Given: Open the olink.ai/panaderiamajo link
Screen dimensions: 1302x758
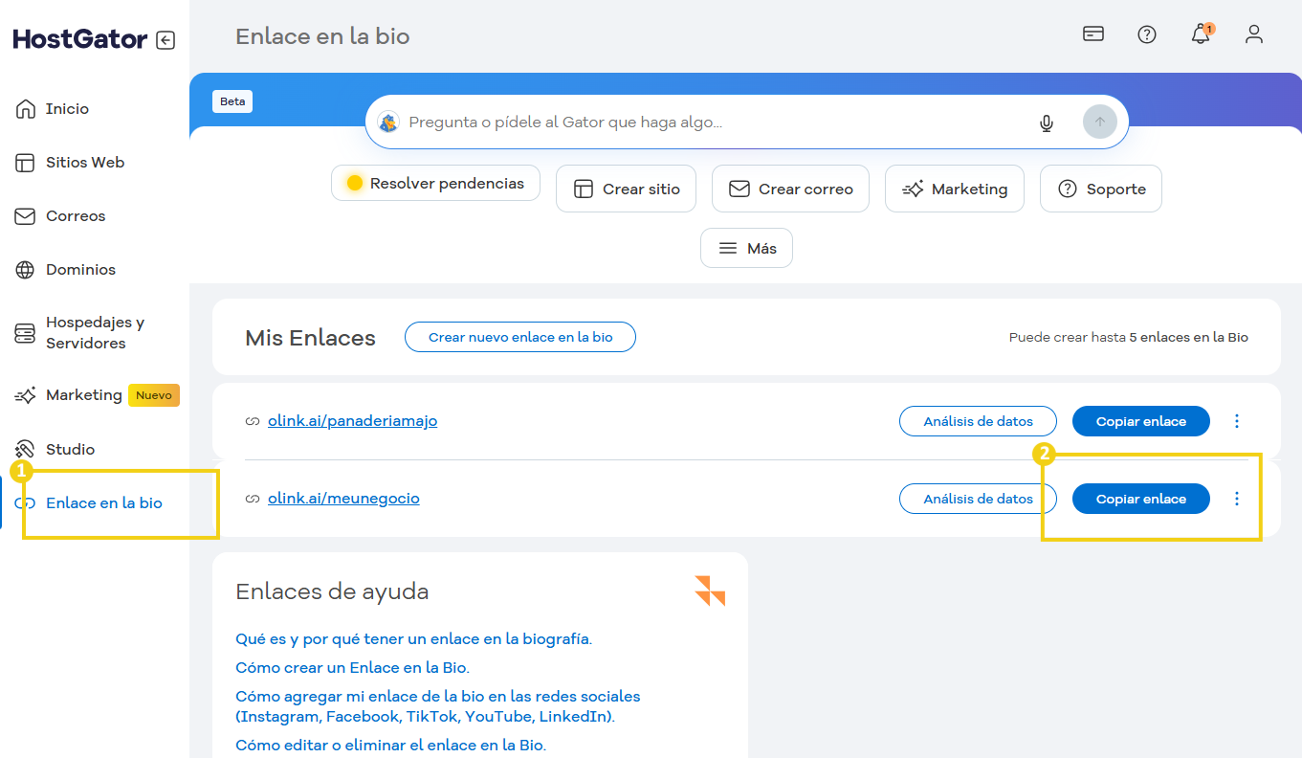Looking at the screenshot, I should [352, 420].
